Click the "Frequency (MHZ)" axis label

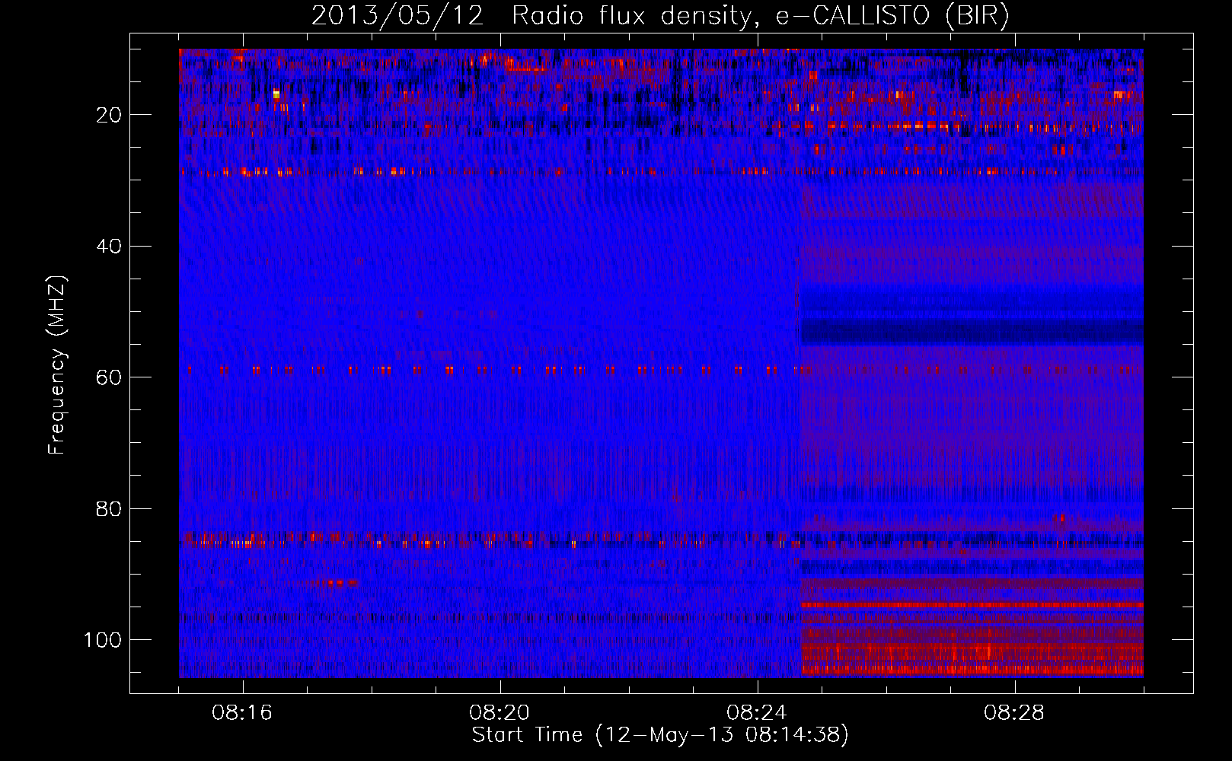(57, 365)
